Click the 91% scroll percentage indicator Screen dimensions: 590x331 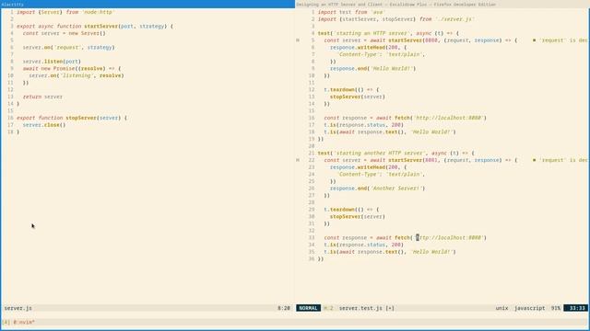(x=555, y=308)
